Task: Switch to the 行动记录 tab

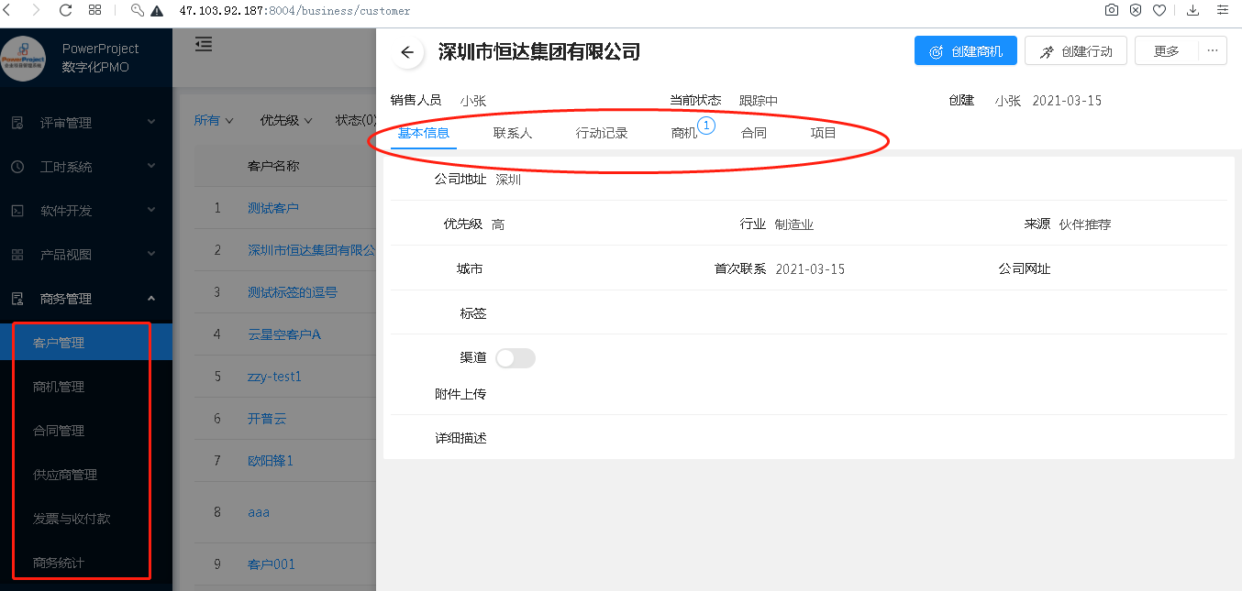Action: click(602, 133)
